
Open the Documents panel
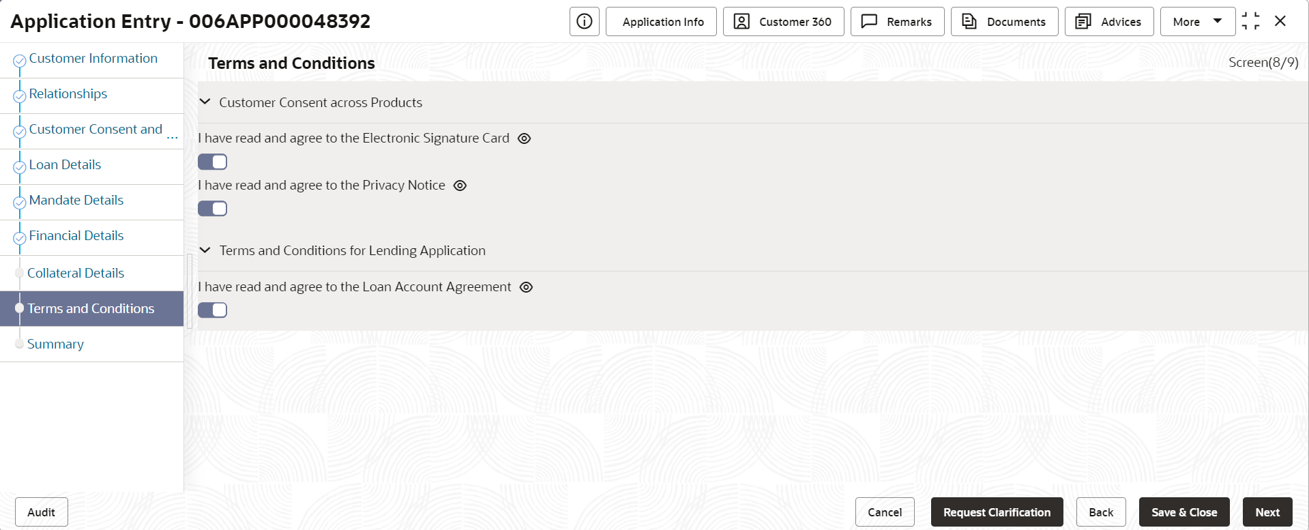1004,21
